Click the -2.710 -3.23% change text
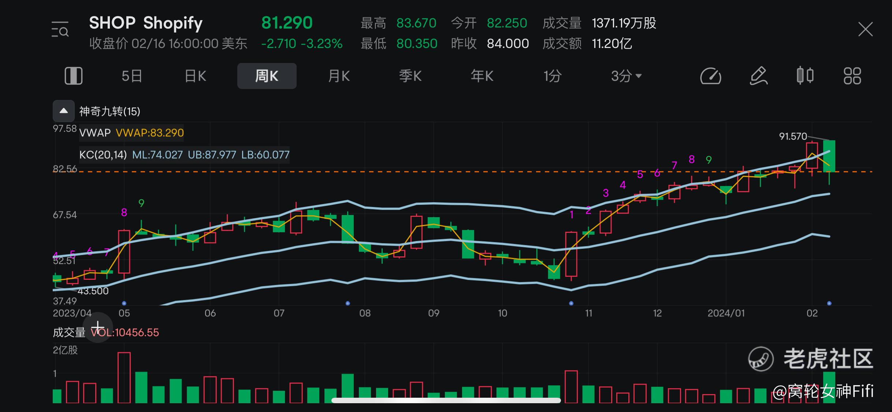This screenshot has height=412, width=892. 302,44
